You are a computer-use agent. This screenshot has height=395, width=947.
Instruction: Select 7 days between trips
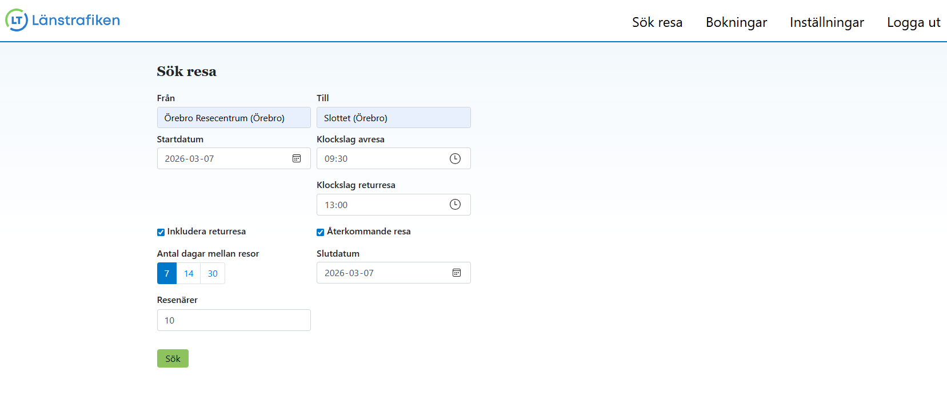coord(167,274)
